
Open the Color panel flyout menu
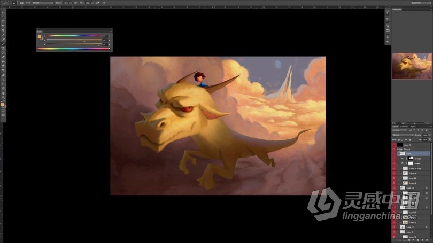pyautogui.click(x=111, y=32)
